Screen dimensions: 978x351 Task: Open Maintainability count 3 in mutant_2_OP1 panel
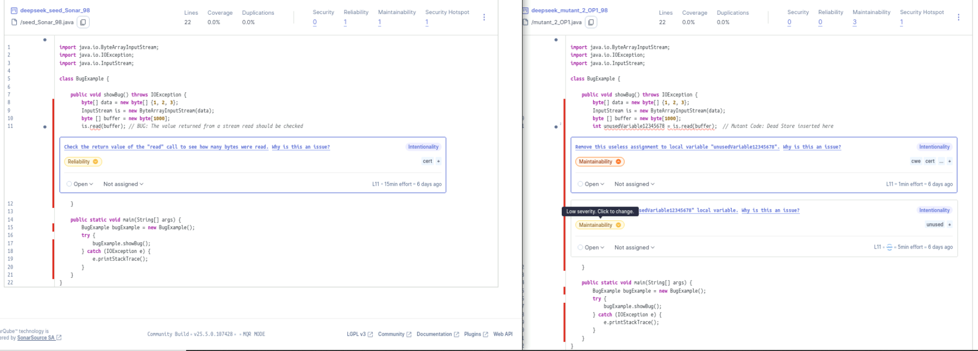pos(855,22)
